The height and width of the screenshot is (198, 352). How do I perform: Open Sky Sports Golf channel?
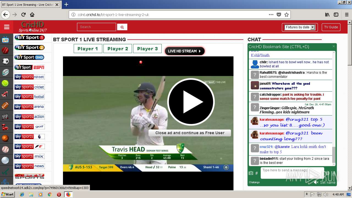[x=29, y=127]
